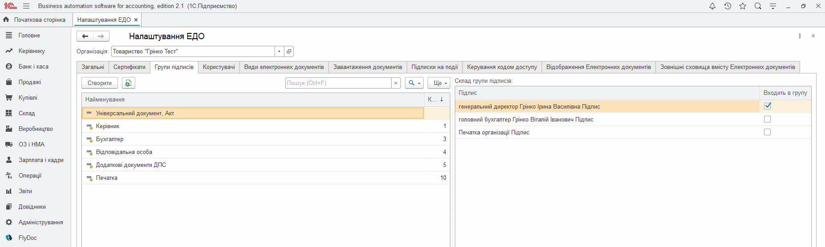
Task: Open Адміністрування gear section in sidebar
Action: tap(40, 222)
